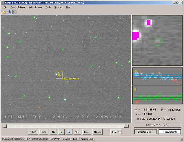Image resolution: width=184 pixels, height=142 pixels.
Task: Click the Gamma = 1.00 status entry
Action: point(70,139)
